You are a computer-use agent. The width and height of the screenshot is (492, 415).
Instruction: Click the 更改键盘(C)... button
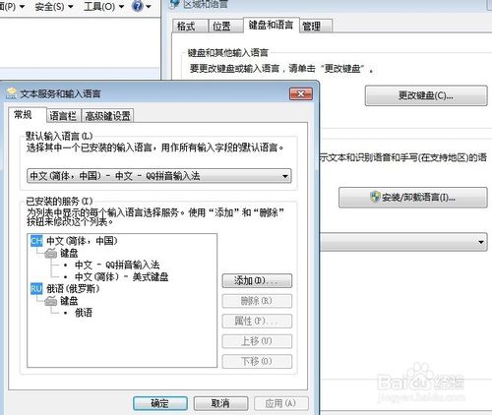point(426,95)
